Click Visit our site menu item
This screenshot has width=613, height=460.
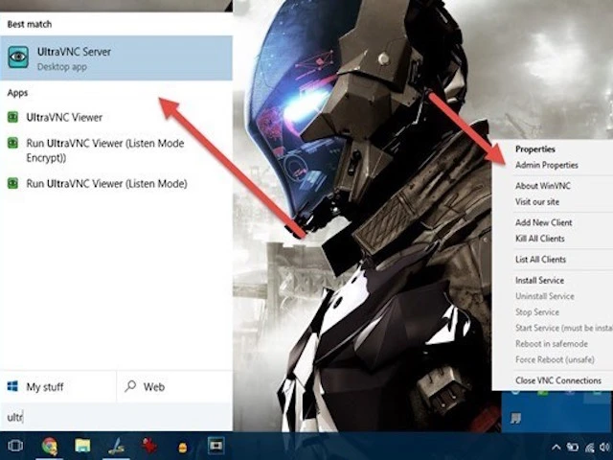[x=536, y=201]
